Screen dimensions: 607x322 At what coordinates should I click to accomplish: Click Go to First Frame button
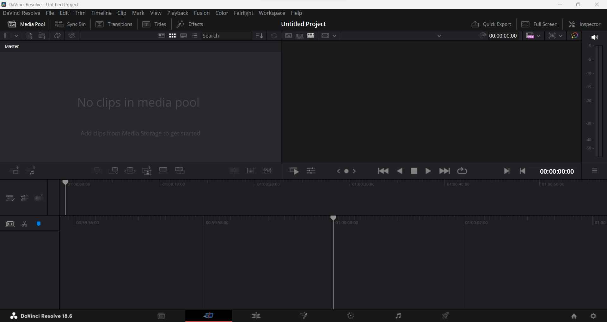click(383, 171)
